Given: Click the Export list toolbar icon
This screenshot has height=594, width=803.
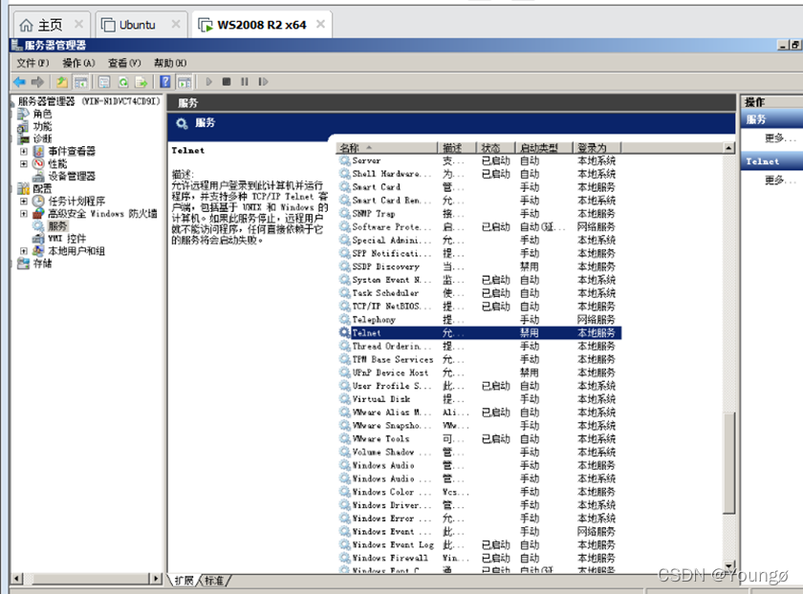Looking at the screenshot, I should 141,82.
